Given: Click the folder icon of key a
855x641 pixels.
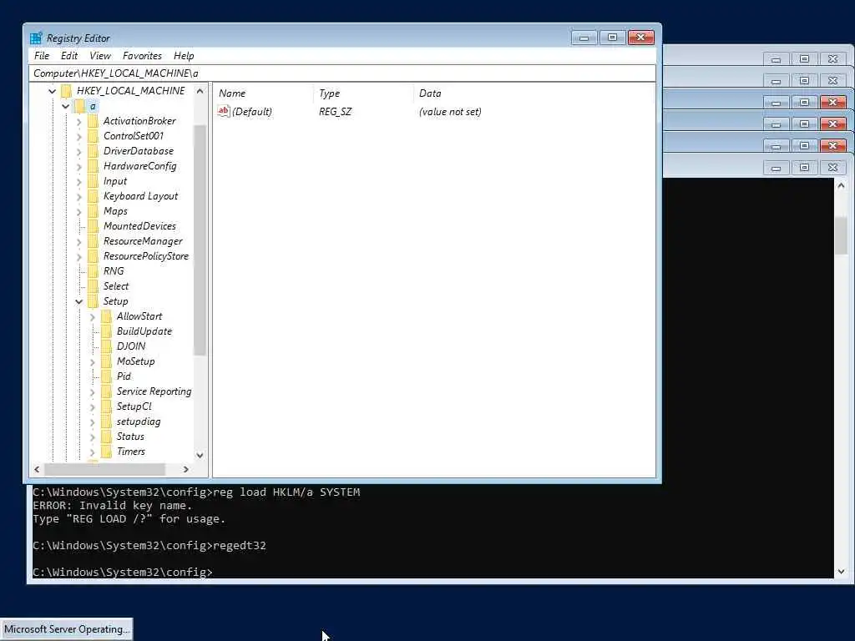Looking at the screenshot, I should pos(79,106).
